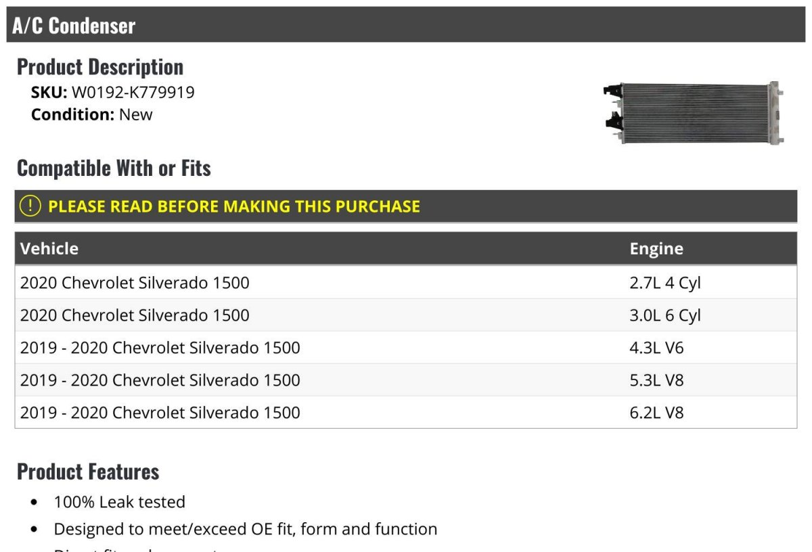Screen dimensions: 812x552
Task: Select the 4.3L V6 engine cell
Action: coord(656,348)
